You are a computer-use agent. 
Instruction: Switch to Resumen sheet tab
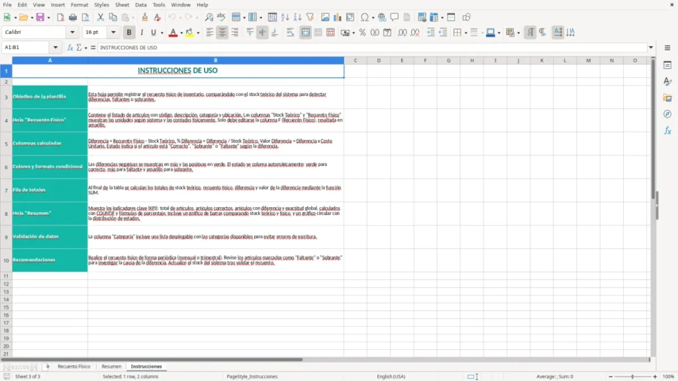point(111,366)
